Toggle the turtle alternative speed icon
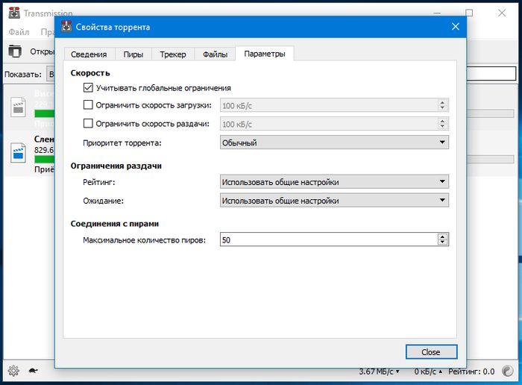Viewport: 522px width, 385px height. tap(34, 371)
